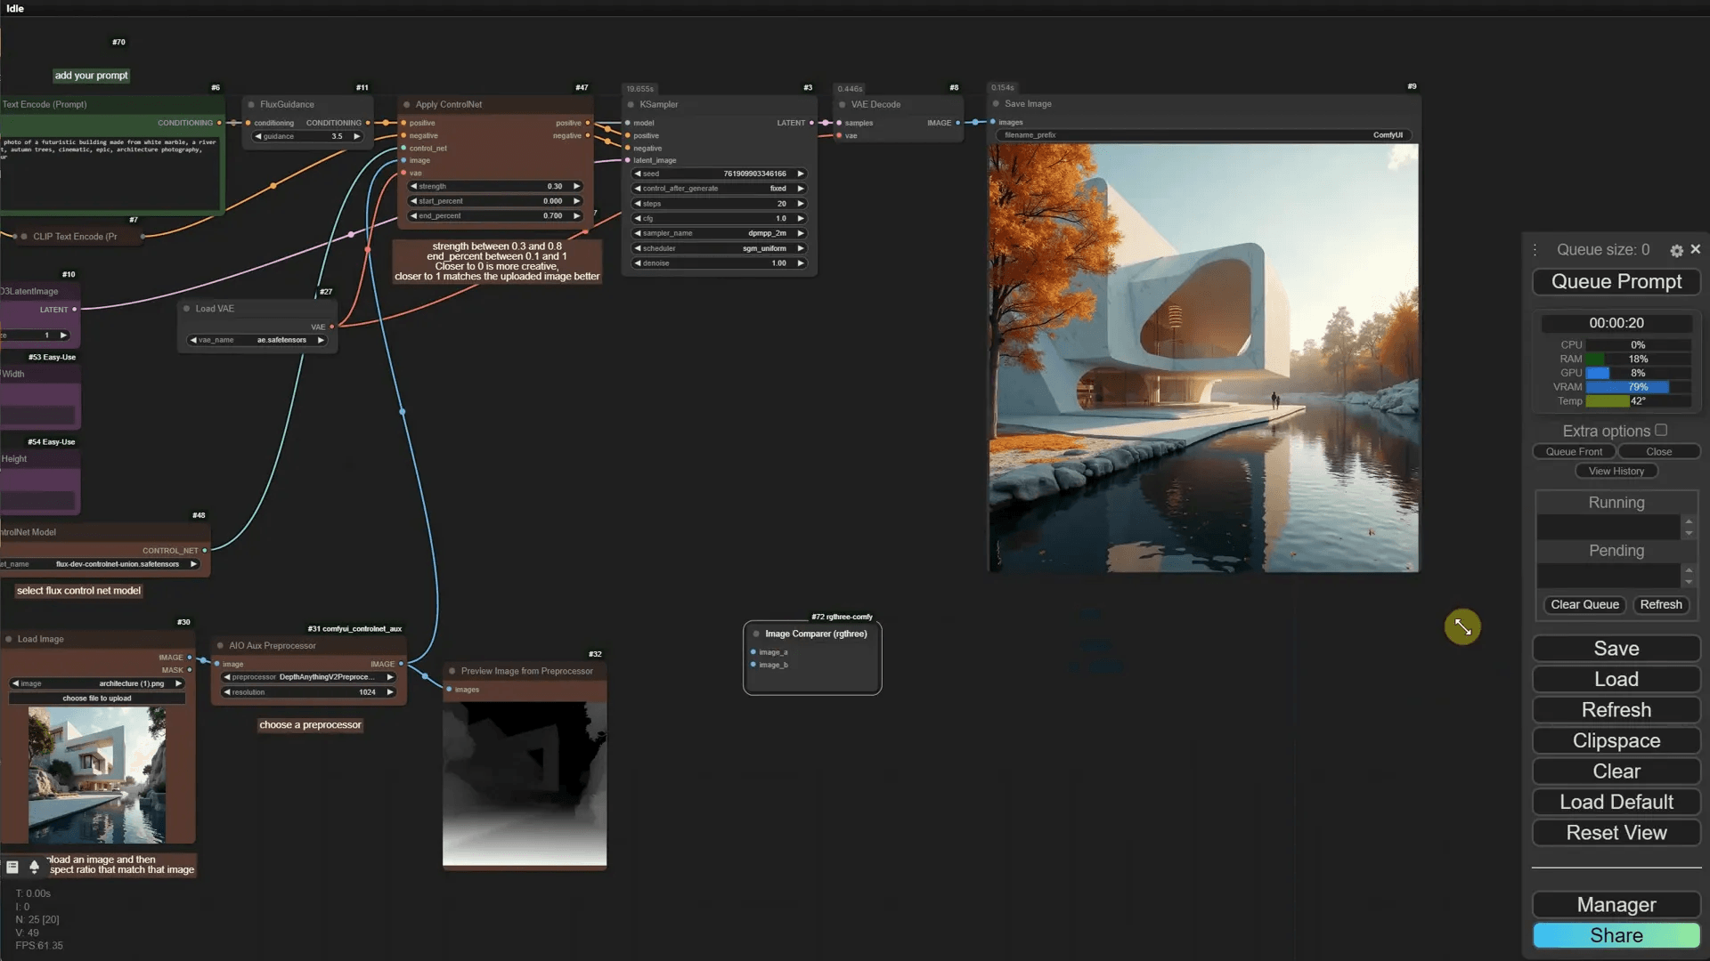Click the Clear Queue button
Viewport: 1710px width, 961px height.
[x=1584, y=605]
